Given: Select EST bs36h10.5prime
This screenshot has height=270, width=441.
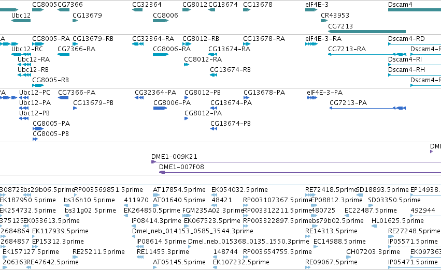Looking at the screenshot, I should click(67, 205).
